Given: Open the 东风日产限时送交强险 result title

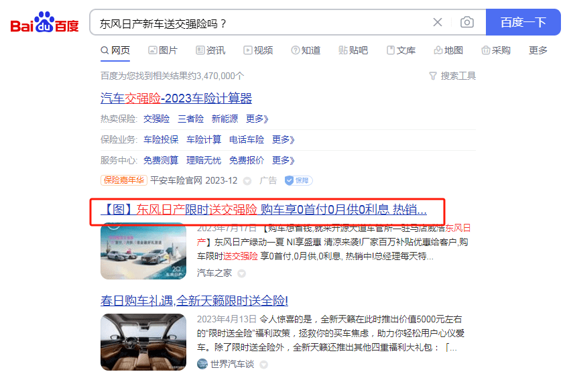Looking at the screenshot, I should coord(263,210).
